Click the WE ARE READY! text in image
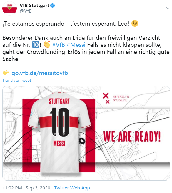The width and height of the screenshot is (172, 193). pos(132,137)
